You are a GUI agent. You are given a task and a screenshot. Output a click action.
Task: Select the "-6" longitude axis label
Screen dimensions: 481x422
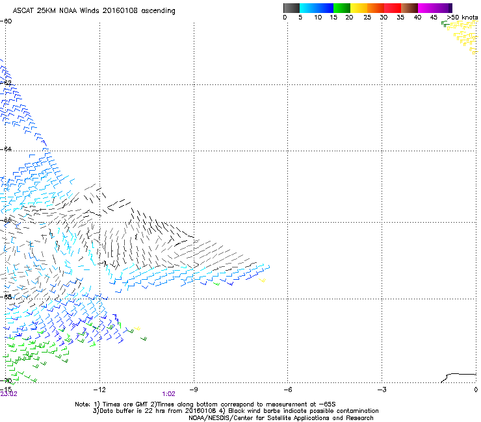click(x=287, y=390)
